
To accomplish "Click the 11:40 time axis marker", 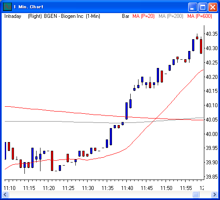I will [127, 188].
